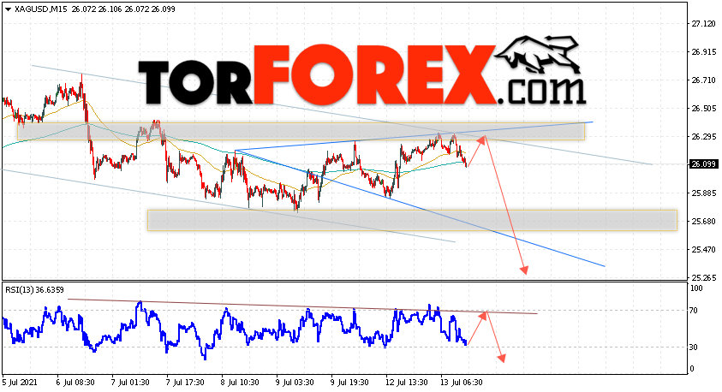This screenshot has height=392, width=722.
Task: Select the OHLC values 26.072 26.106 26.072 26.099
Action: pos(123,9)
